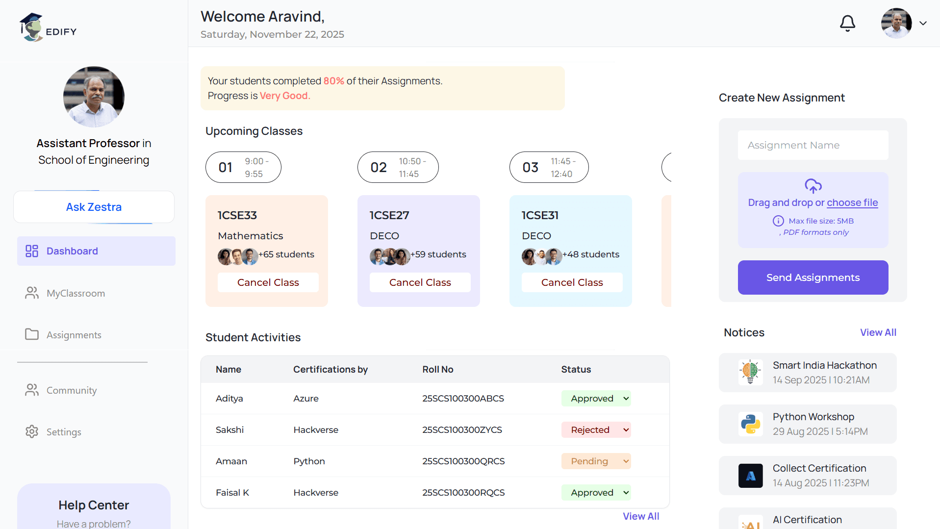
Task: Click the Settings gear icon
Action: click(32, 431)
